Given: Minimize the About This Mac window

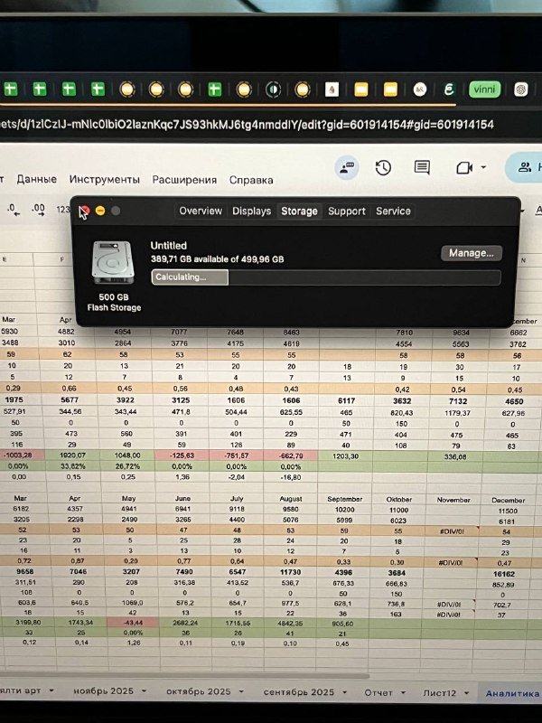Looking at the screenshot, I should pos(100,211).
